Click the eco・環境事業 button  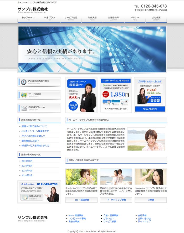(81, 200)
